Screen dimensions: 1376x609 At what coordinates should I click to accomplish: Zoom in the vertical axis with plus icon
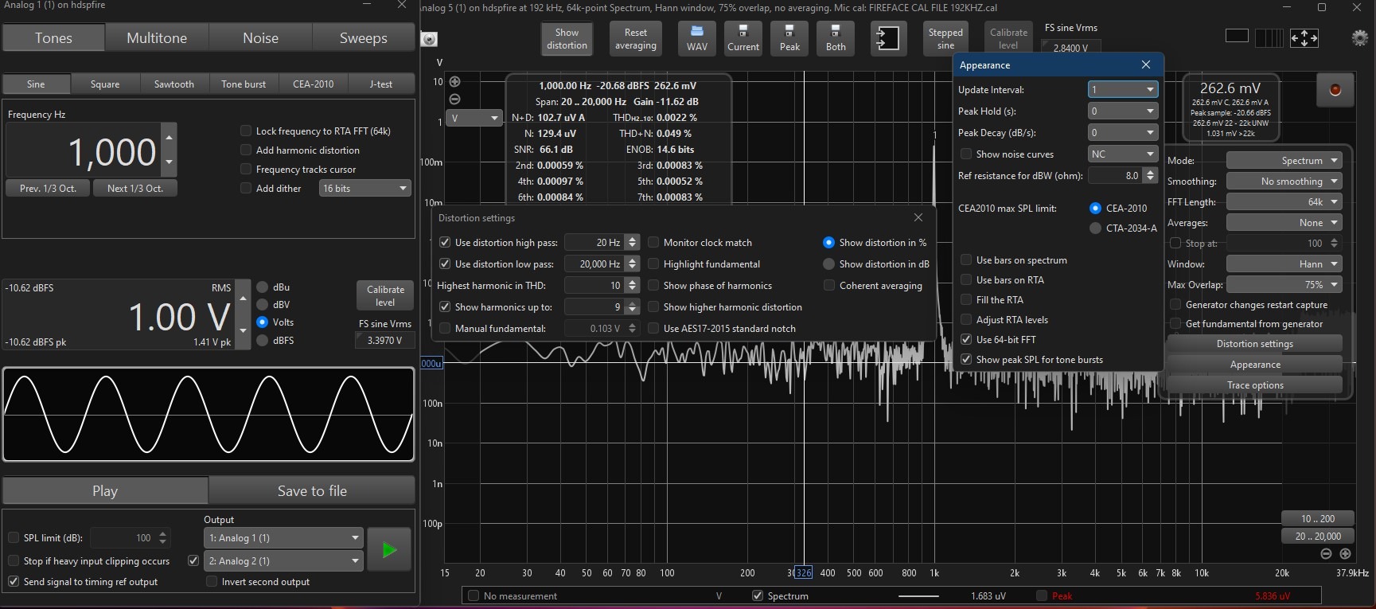tap(454, 82)
